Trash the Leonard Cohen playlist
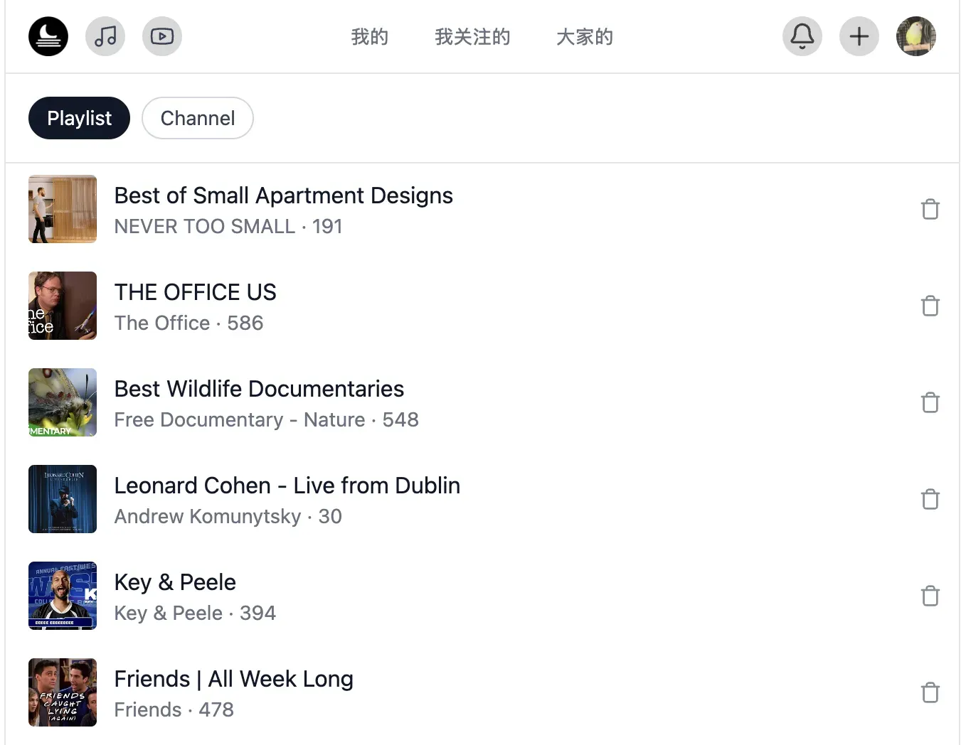Viewport: 966px width, 745px height. coord(930,500)
